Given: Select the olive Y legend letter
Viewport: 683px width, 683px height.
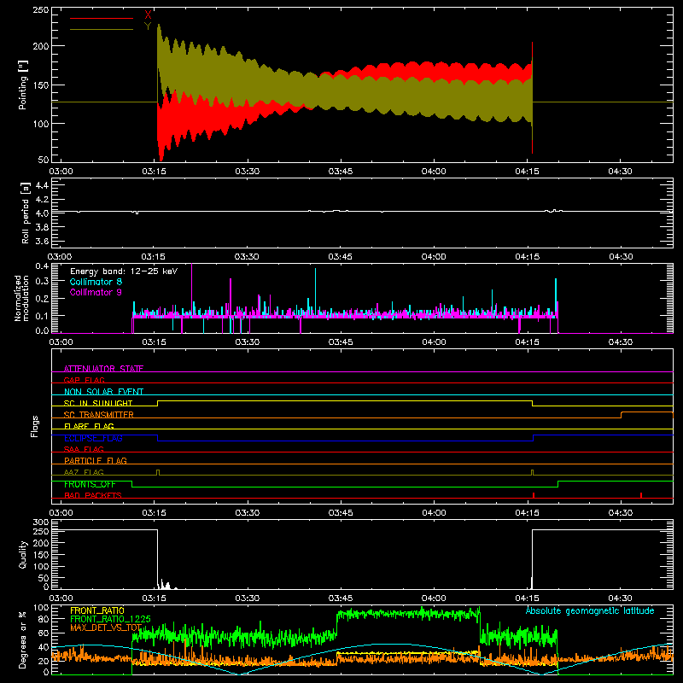Looking at the screenshot, I should (x=148, y=26).
